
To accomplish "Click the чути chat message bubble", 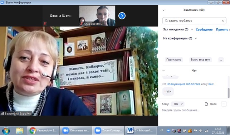I will click(x=168, y=91).
